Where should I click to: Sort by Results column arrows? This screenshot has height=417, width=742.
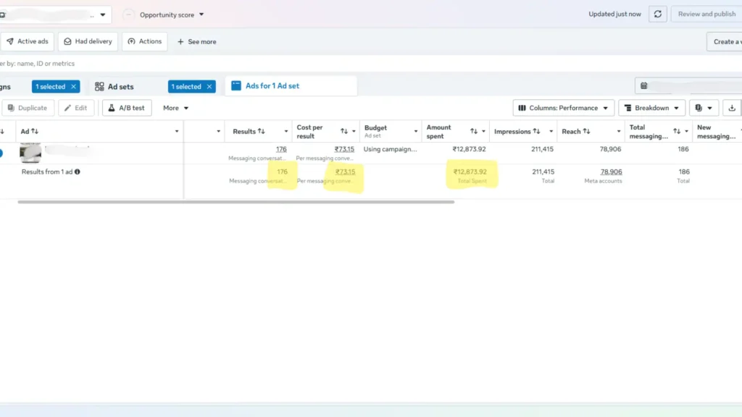point(261,132)
